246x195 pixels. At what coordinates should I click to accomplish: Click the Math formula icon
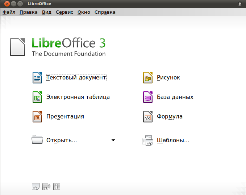pos(148,117)
